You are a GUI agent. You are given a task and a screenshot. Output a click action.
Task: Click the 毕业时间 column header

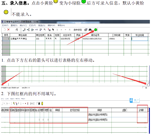point(140,35)
